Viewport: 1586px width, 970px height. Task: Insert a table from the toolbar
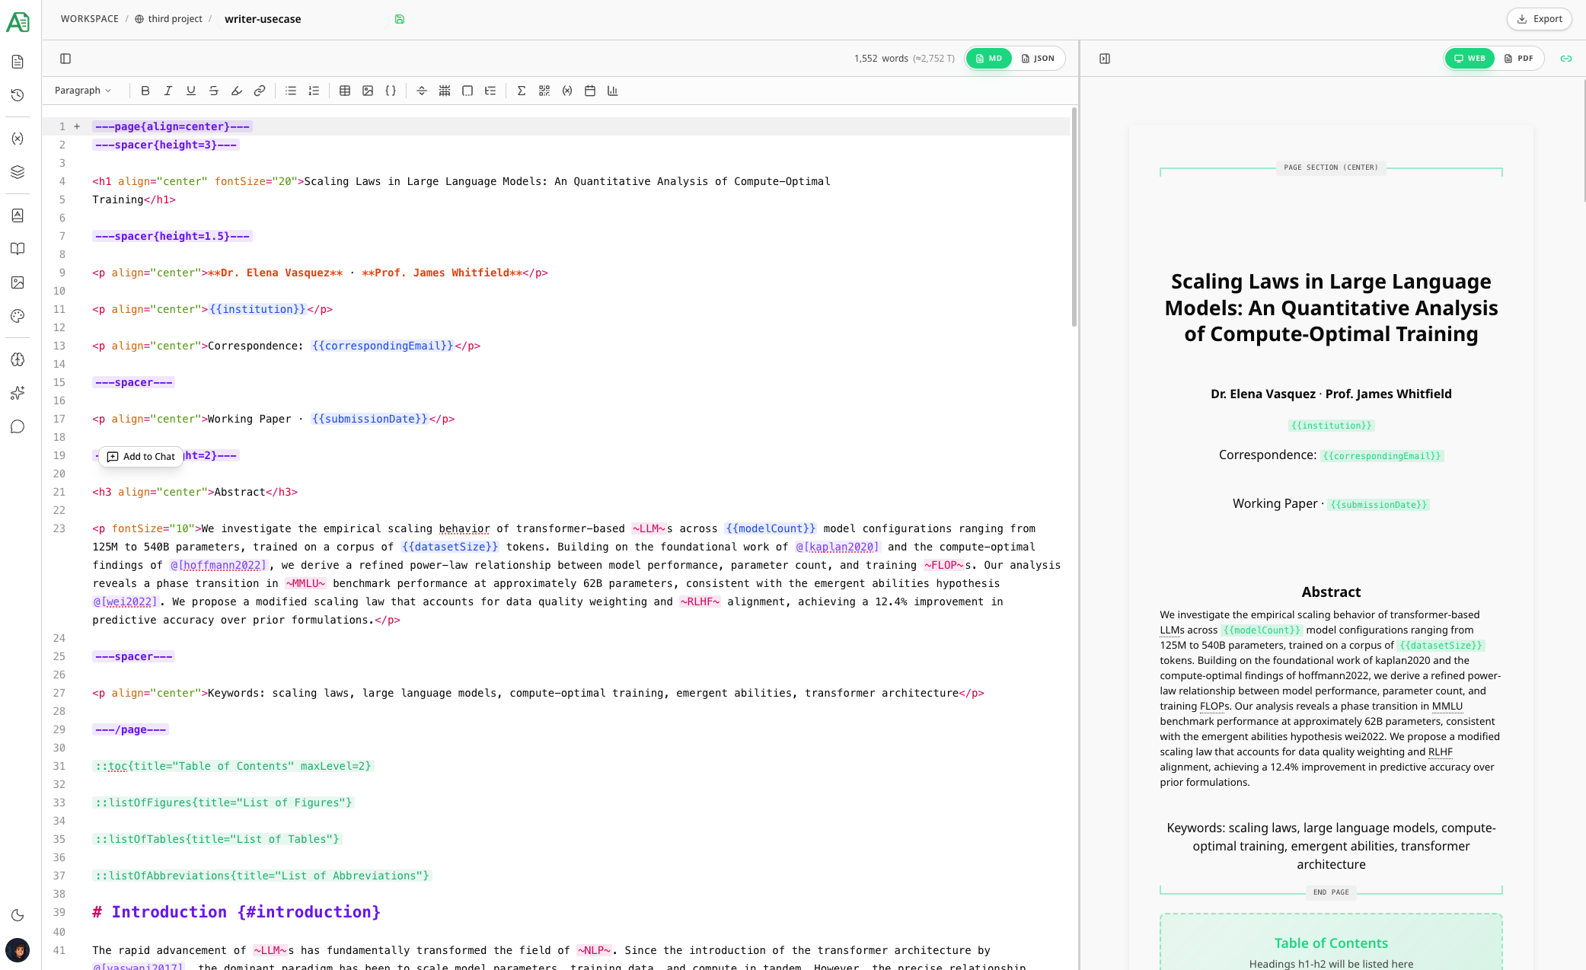(x=345, y=91)
